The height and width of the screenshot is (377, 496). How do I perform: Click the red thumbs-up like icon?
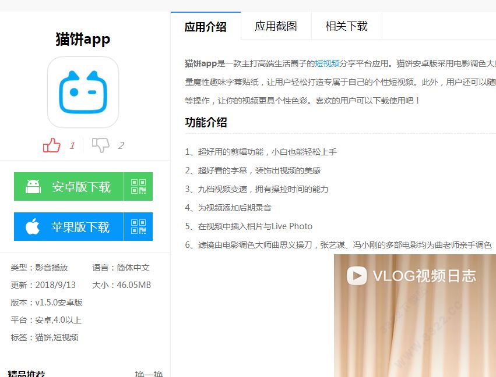pyautogui.click(x=51, y=145)
